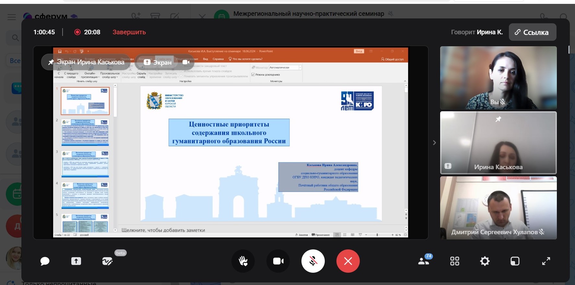Expand the call to fullscreen
Image resolution: width=575 pixels, height=285 pixels.
coord(546,261)
